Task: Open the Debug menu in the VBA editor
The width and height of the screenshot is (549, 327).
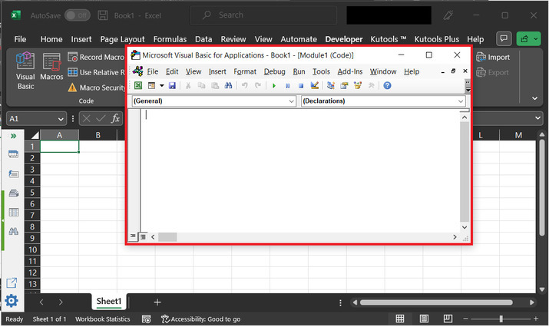Action: point(275,71)
